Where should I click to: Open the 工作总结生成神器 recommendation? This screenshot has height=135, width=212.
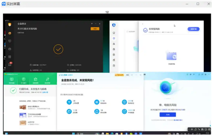point(34,115)
